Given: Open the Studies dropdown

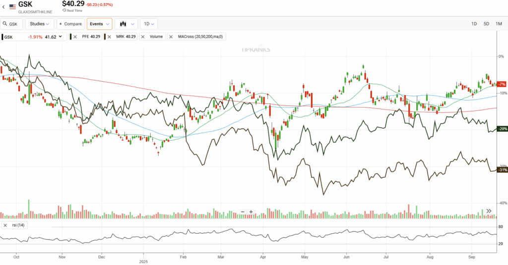Looking at the screenshot, I should (40, 24).
